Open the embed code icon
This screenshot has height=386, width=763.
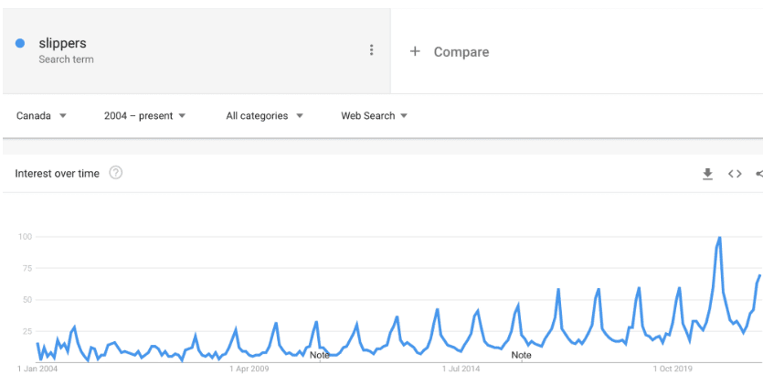tap(735, 174)
